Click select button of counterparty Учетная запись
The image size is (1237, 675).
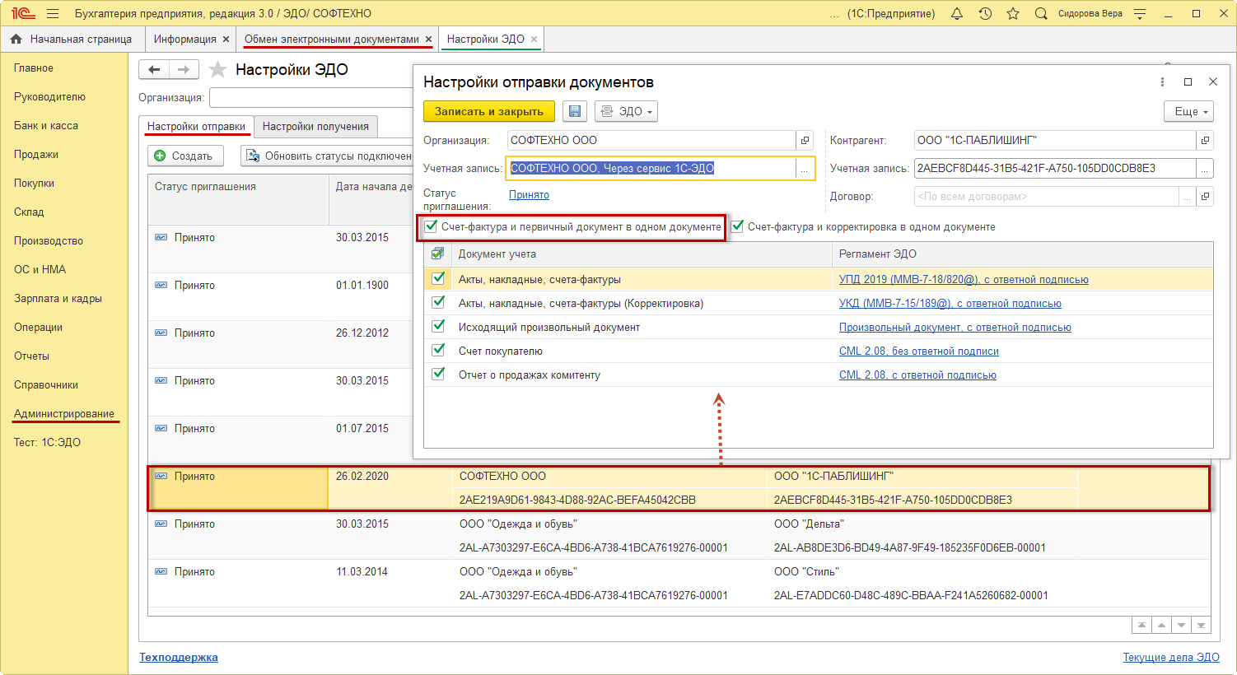1205,169
